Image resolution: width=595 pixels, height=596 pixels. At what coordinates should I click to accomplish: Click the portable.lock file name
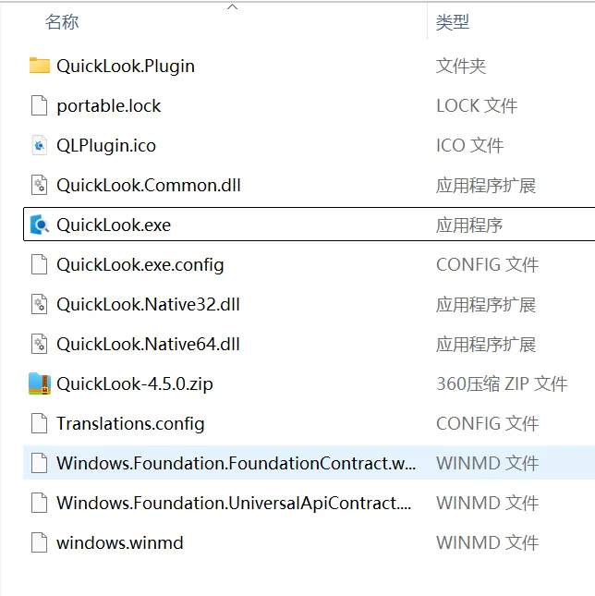[x=109, y=105]
